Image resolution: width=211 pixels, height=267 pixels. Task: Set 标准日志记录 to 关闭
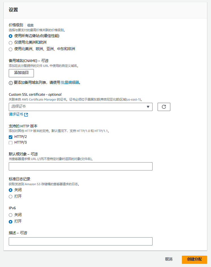[x=10, y=190]
